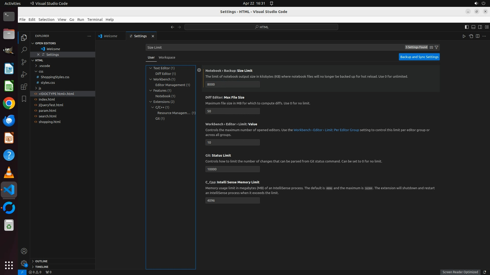The width and height of the screenshot is (490, 275).
Task: Toggle secondary side bar layout icon
Action: (480, 27)
